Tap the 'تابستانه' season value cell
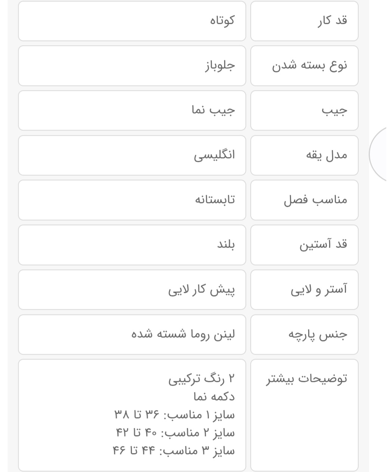The image size is (390, 472). tap(132, 200)
